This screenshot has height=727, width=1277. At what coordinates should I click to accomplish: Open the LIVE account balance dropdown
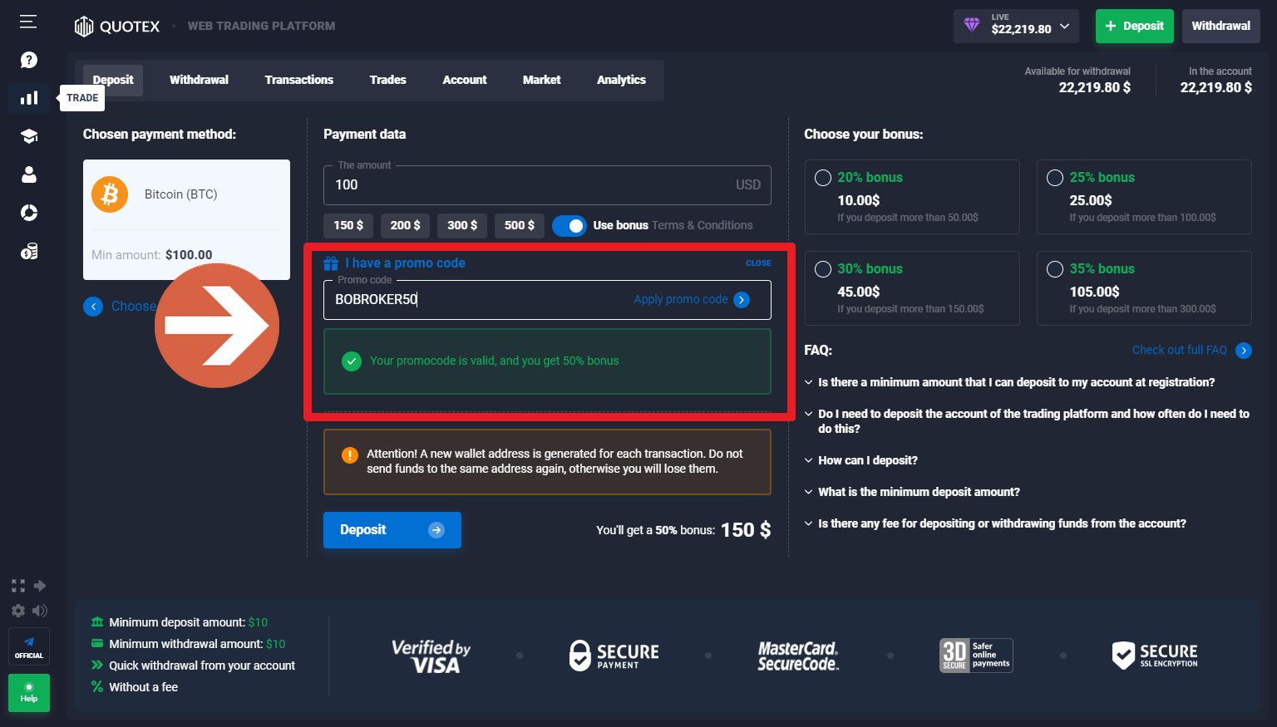point(1016,26)
